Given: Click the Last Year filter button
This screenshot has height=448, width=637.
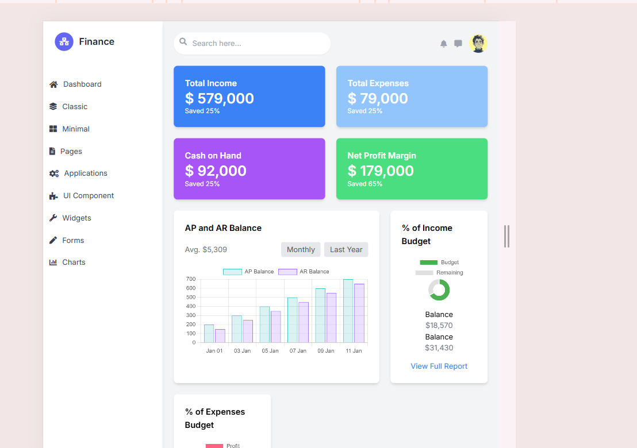Looking at the screenshot, I should pos(346,250).
